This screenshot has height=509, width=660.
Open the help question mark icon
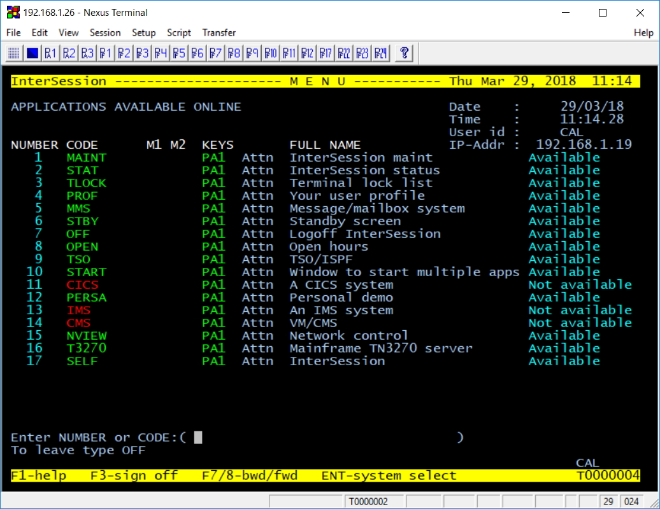[403, 53]
